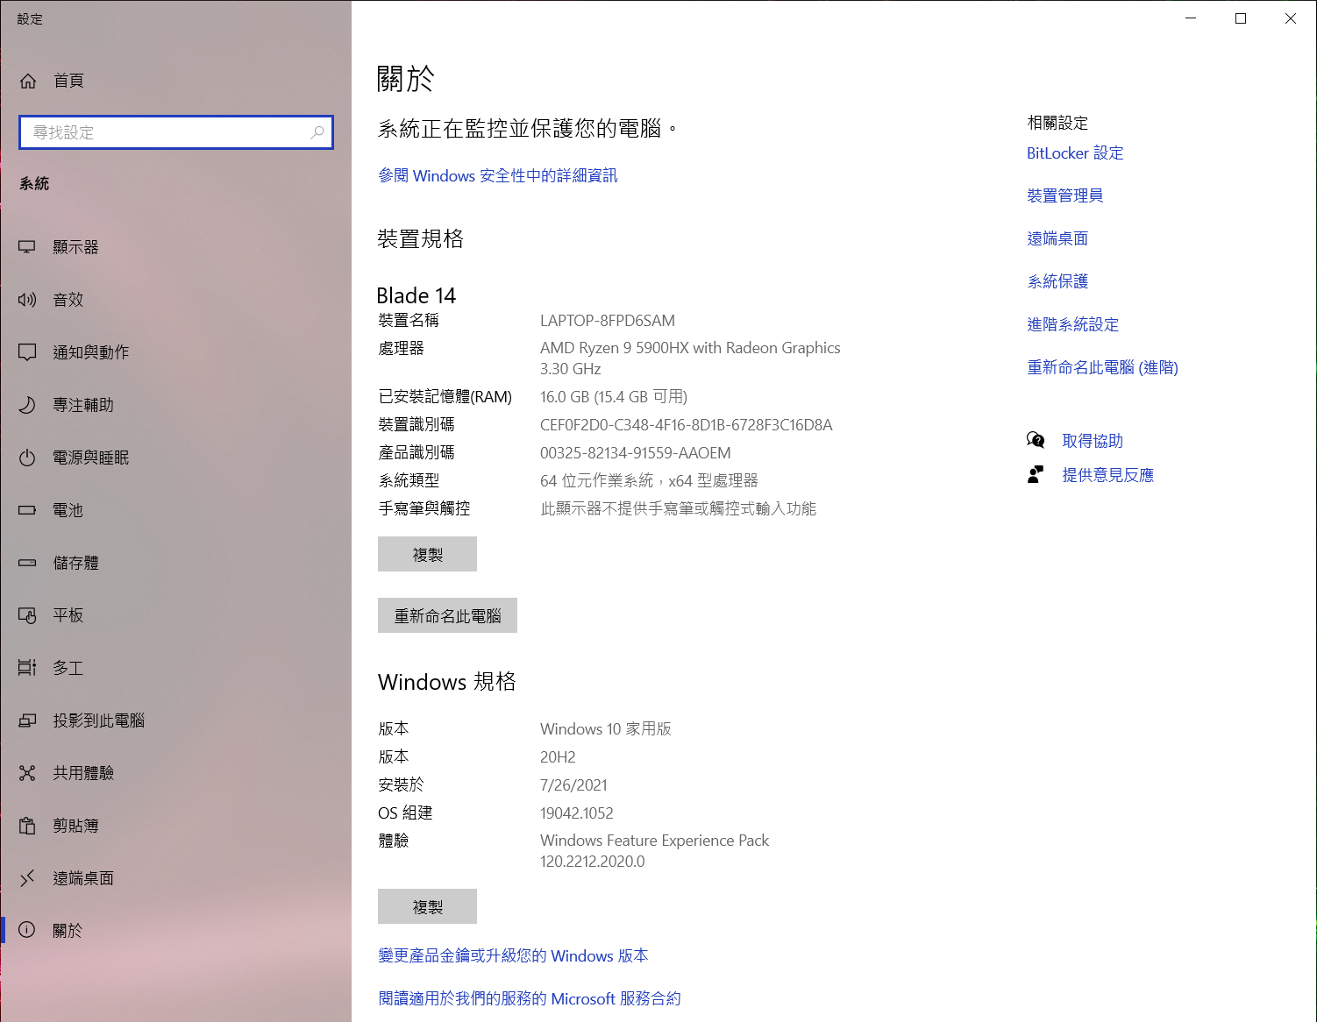Click the Focus Assist (專注輔助) moon icon
The height and width of the screenshot is (1022, 1317).
[27, 405]
